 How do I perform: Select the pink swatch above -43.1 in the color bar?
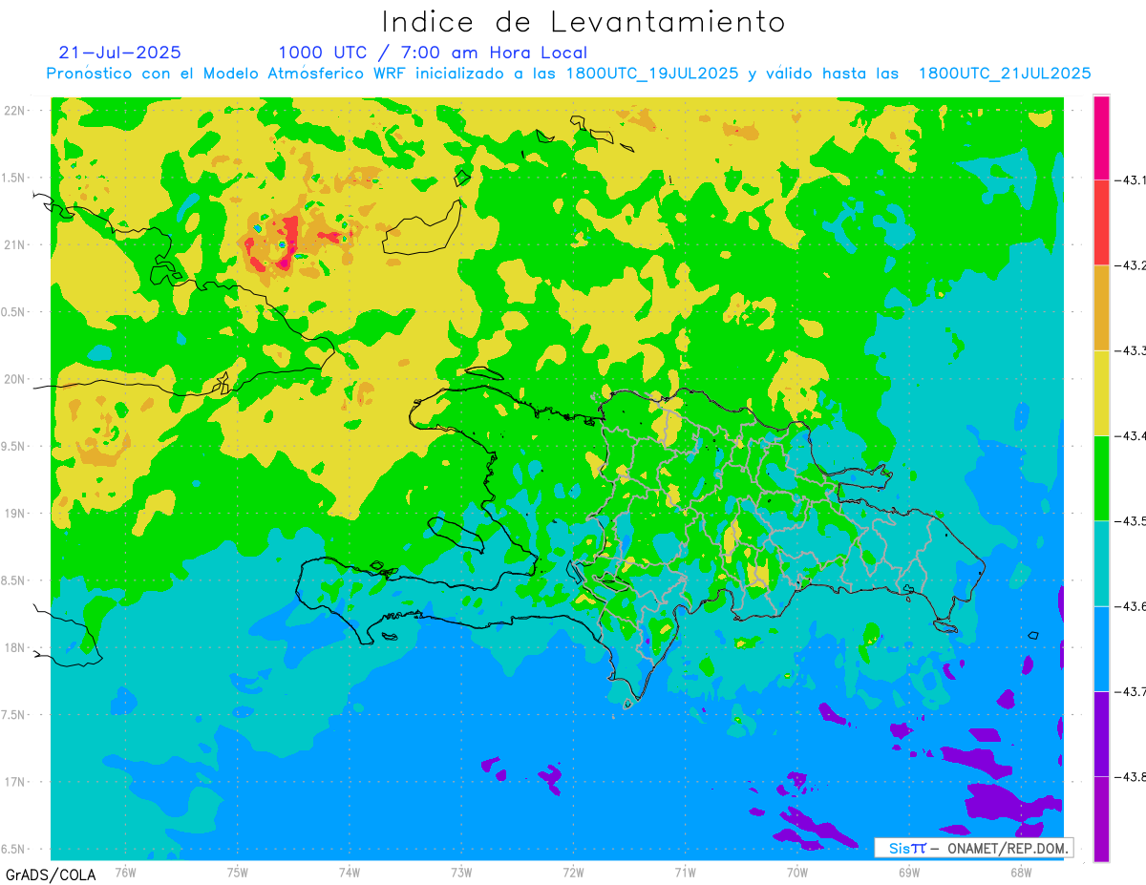pos(1101,137)
